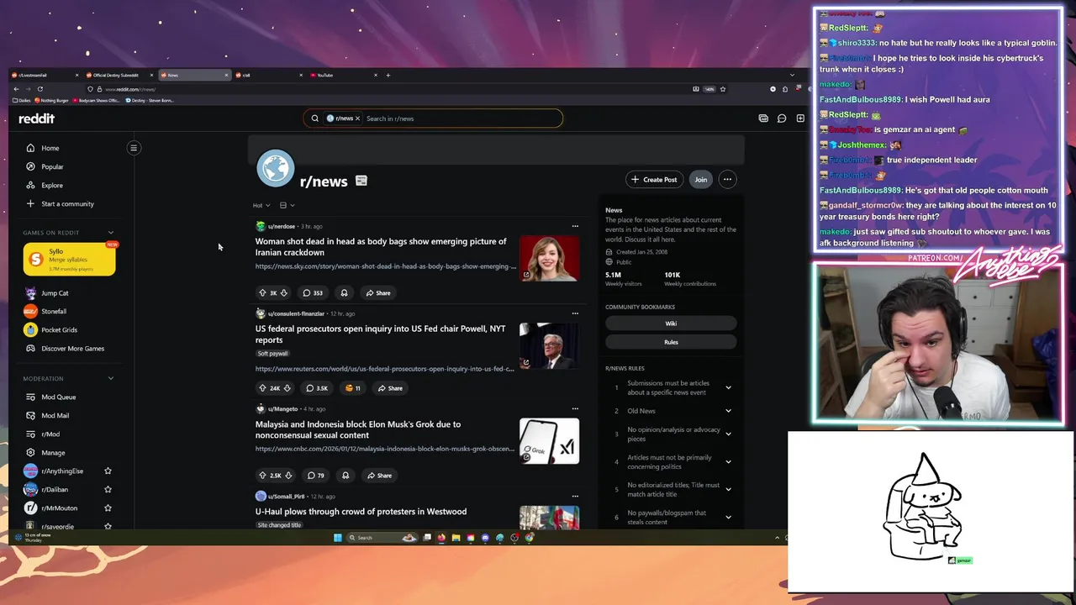This screenshot has width=1076, height=605.
Task: Switch to r/LivestreamFail browser tab
Action: click(x=45, y=75)
